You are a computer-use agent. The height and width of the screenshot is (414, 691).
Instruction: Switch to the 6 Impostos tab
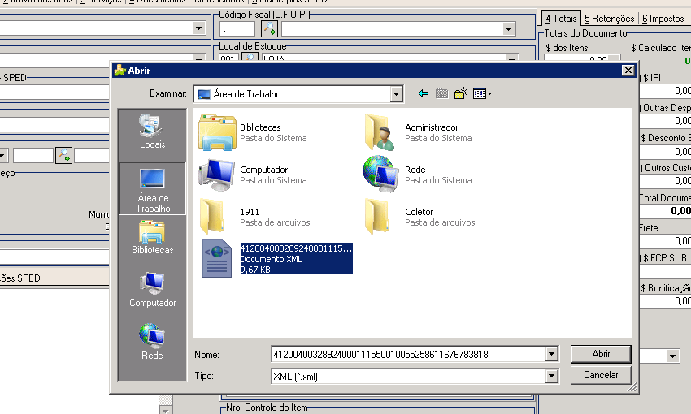pos(663,19)
